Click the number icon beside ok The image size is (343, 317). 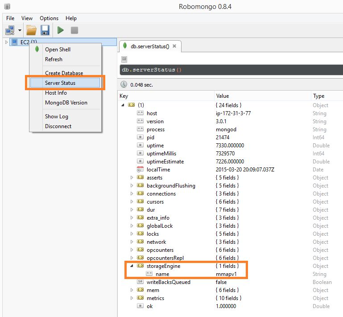140,306
